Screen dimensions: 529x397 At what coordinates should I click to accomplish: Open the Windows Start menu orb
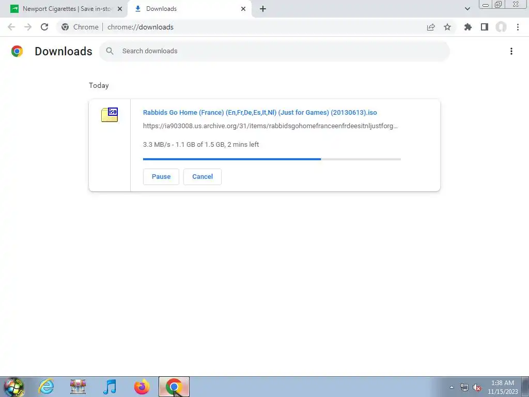pyautogui.click(x=14, y=387)
